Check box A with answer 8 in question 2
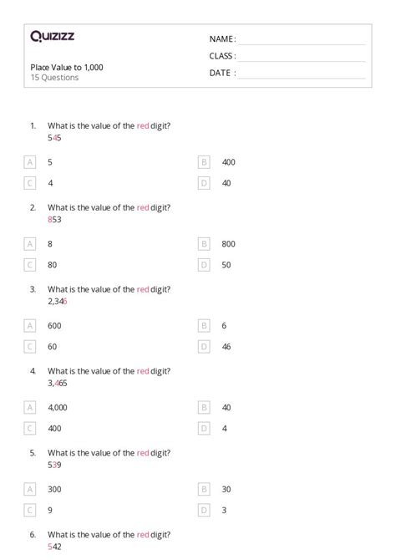This screenshot has height=560, width=396. point(29,244)
